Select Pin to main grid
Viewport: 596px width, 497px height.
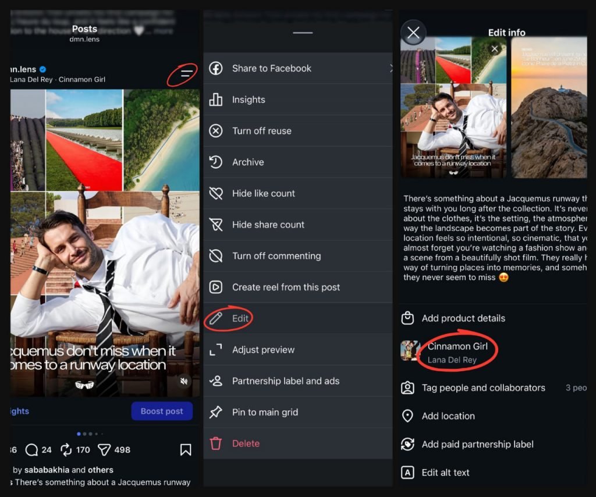click(x=298, y=412)
